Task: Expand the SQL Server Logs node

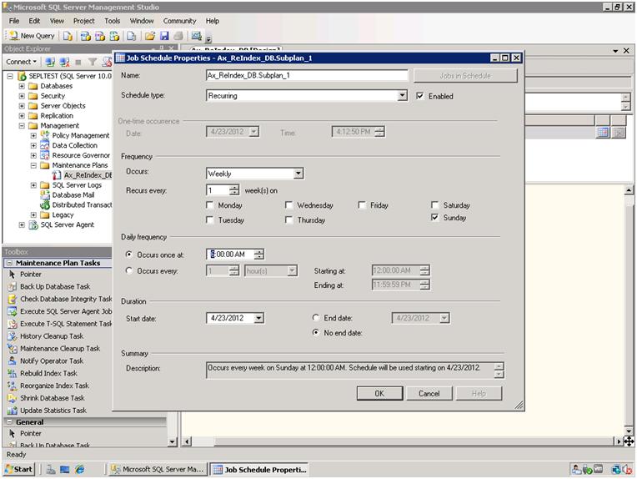Action: coord(33,185)
